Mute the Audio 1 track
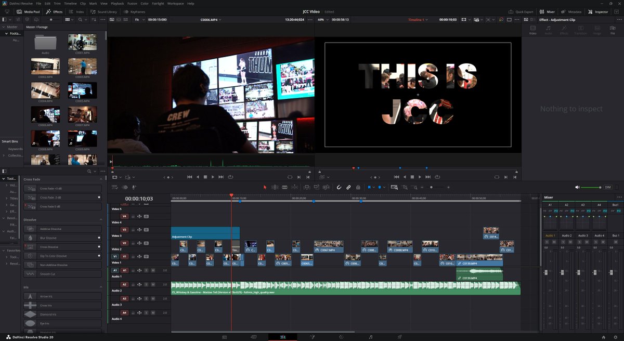The image size is (624, 341). 153,270
